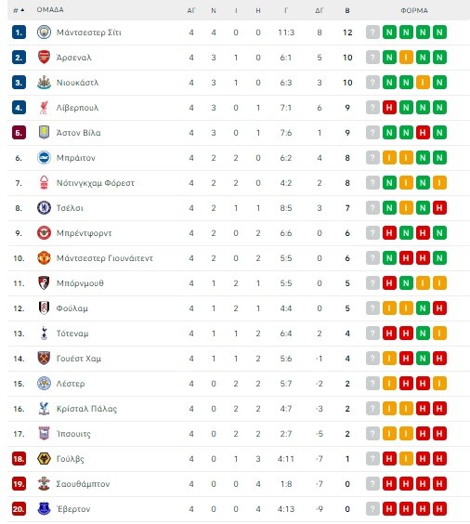Viewport: 470px width, 524px height.
Task: Click the rank 1 position badge
Action: coord(19,33)
